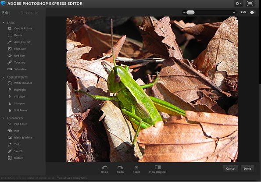Choose the Sharpen cone icon
Image resolution: width=261 pixels, height=182 pixels.
coord(10,103)
